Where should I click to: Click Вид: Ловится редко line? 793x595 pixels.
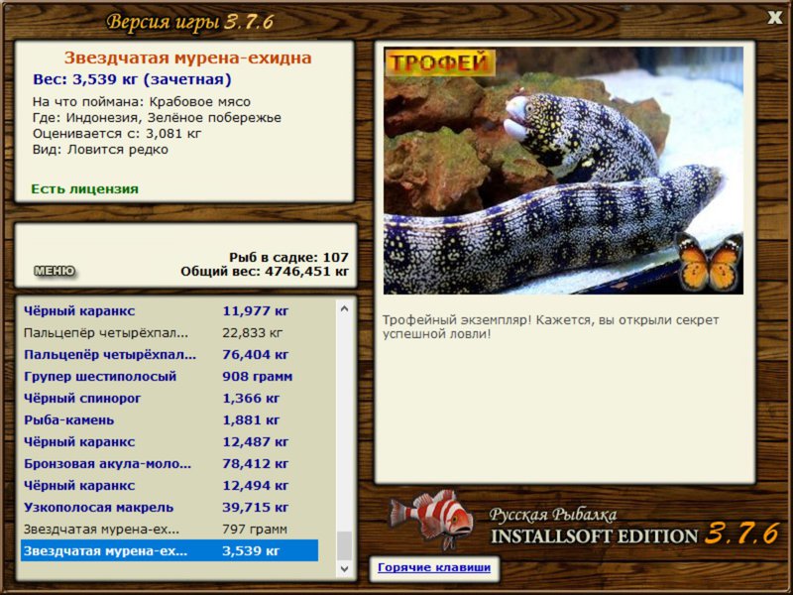[x=100, y=150]
